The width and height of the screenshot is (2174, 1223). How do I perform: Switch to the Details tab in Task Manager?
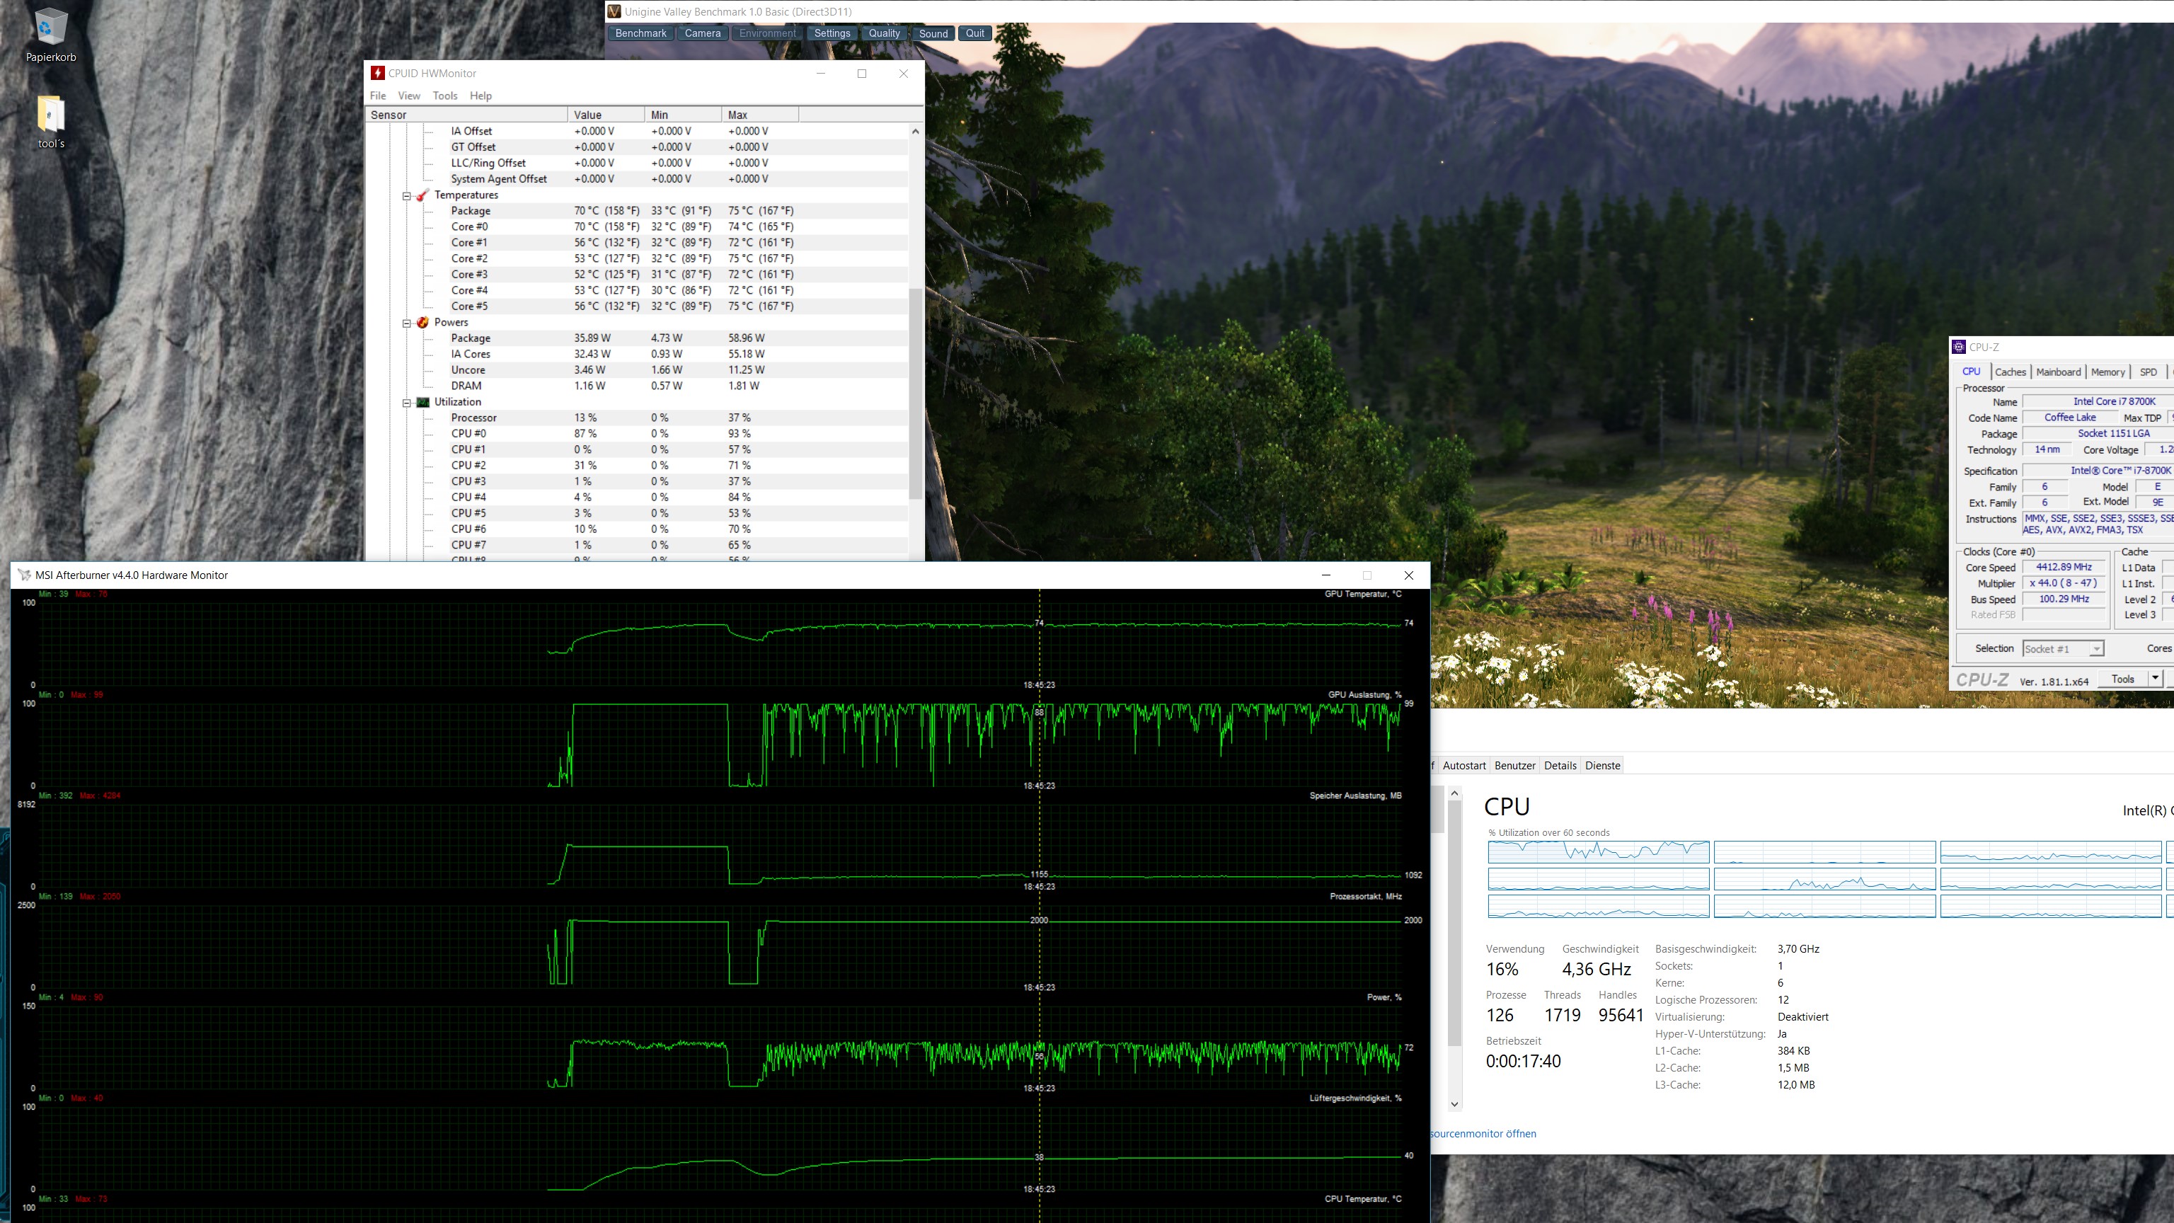pos(1560,766)
